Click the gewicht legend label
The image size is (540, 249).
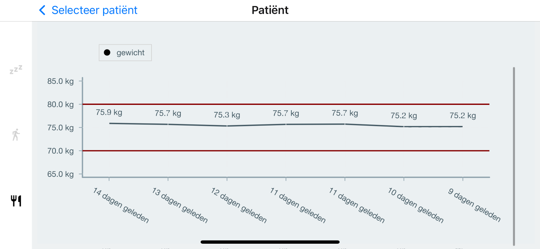pyautogui.click(x=130, y=53)
